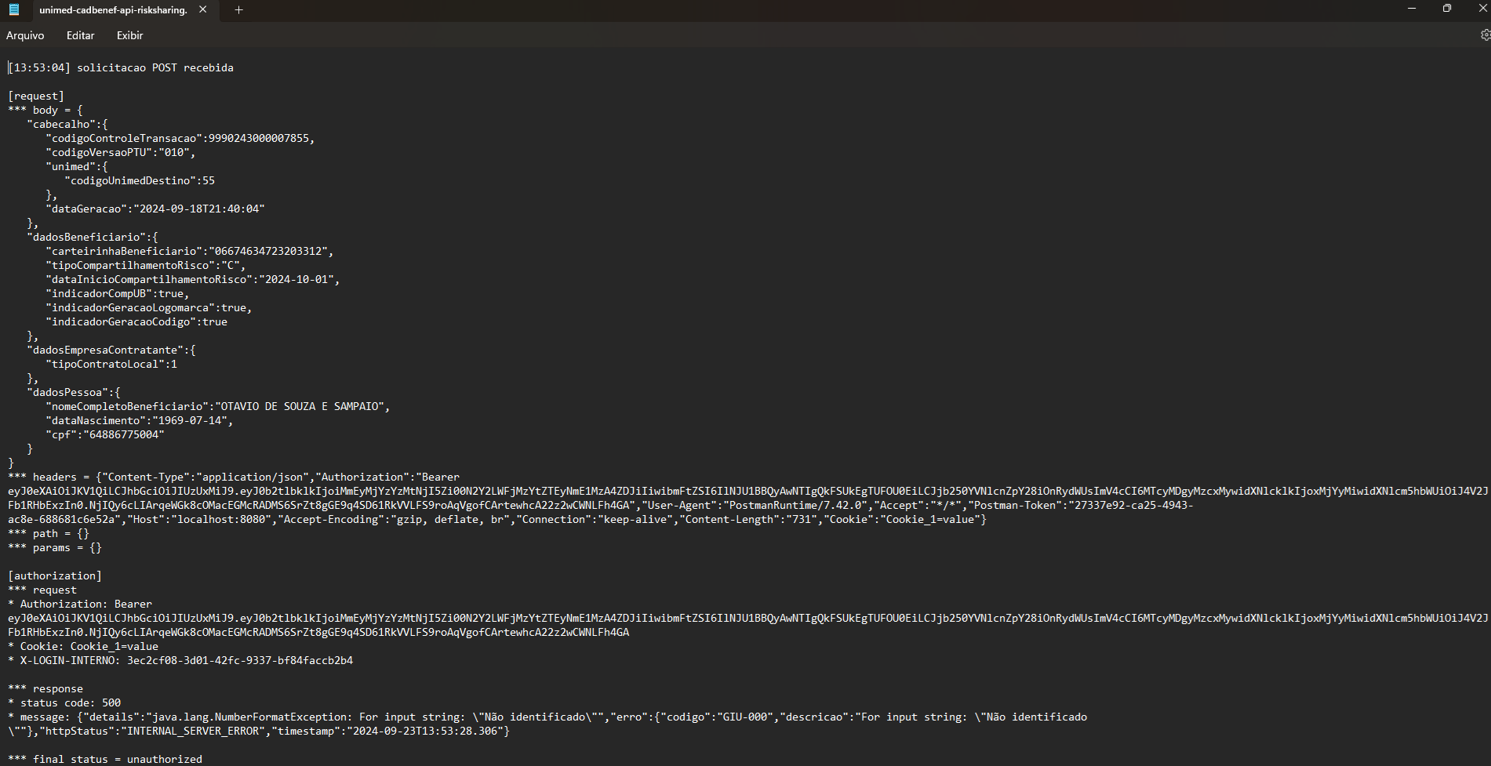This screenshot has width=1491, height=766.
Task: Click the name OTAVIO DE SOUZA E SAMPAIO
Action: [x=301, y=407]
